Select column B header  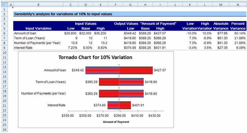coord(38,5)
